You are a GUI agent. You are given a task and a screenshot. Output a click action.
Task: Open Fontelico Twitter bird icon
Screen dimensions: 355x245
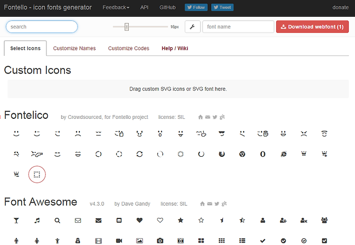tap(215, 117)
